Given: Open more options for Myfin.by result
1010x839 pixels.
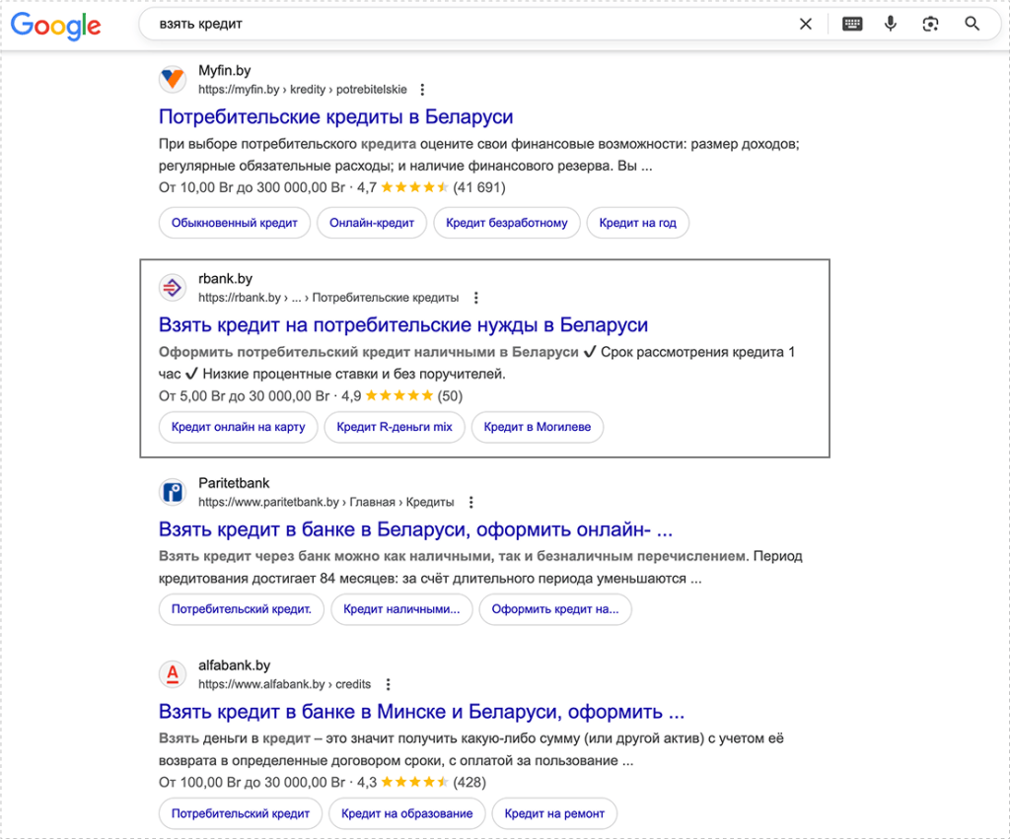Looking at the screenshot, I should tap(423, 90).
